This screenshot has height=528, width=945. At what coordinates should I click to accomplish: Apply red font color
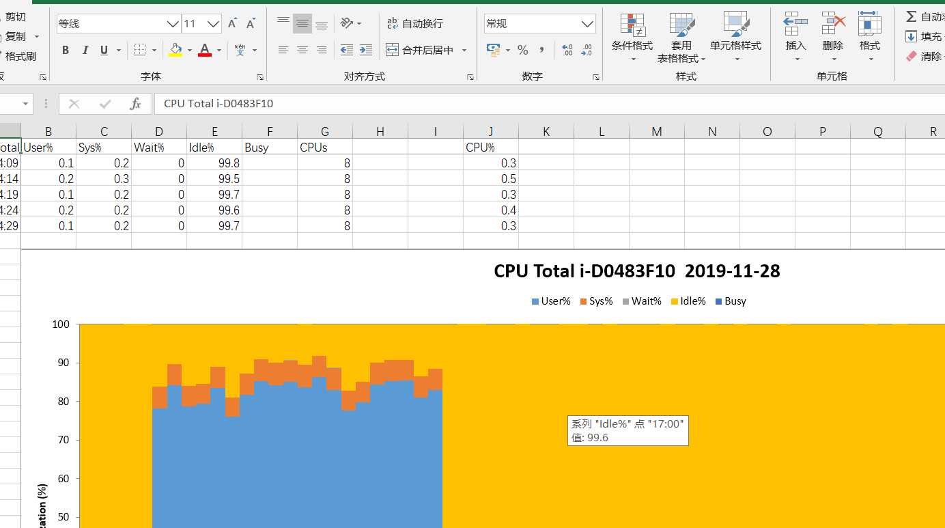pyautogui.click(x=205, y=50)
